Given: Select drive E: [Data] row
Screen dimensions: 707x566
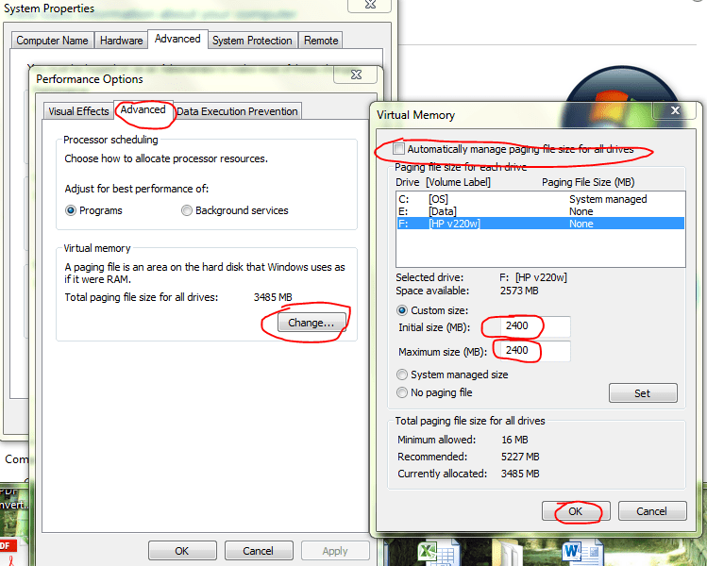Looking at the screenshot, I should pyautogui.click(x=541, y=211).
